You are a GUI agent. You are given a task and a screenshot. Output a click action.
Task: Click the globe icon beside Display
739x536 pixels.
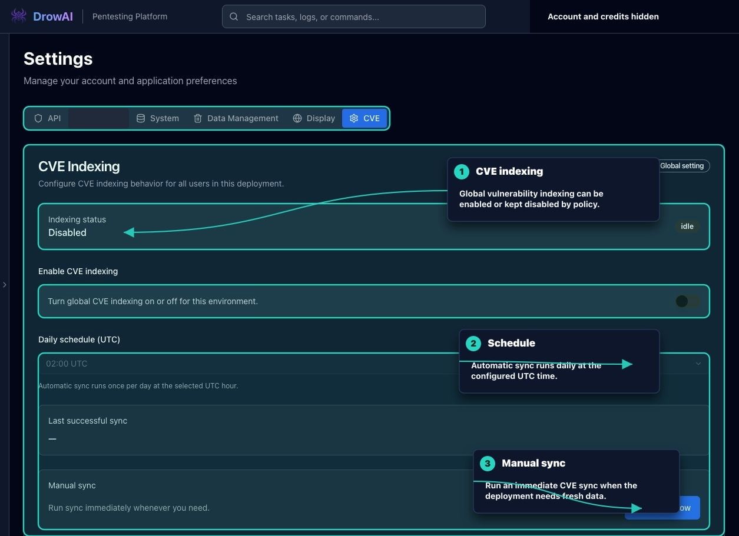pyautogui.click(x=297, y=118)
